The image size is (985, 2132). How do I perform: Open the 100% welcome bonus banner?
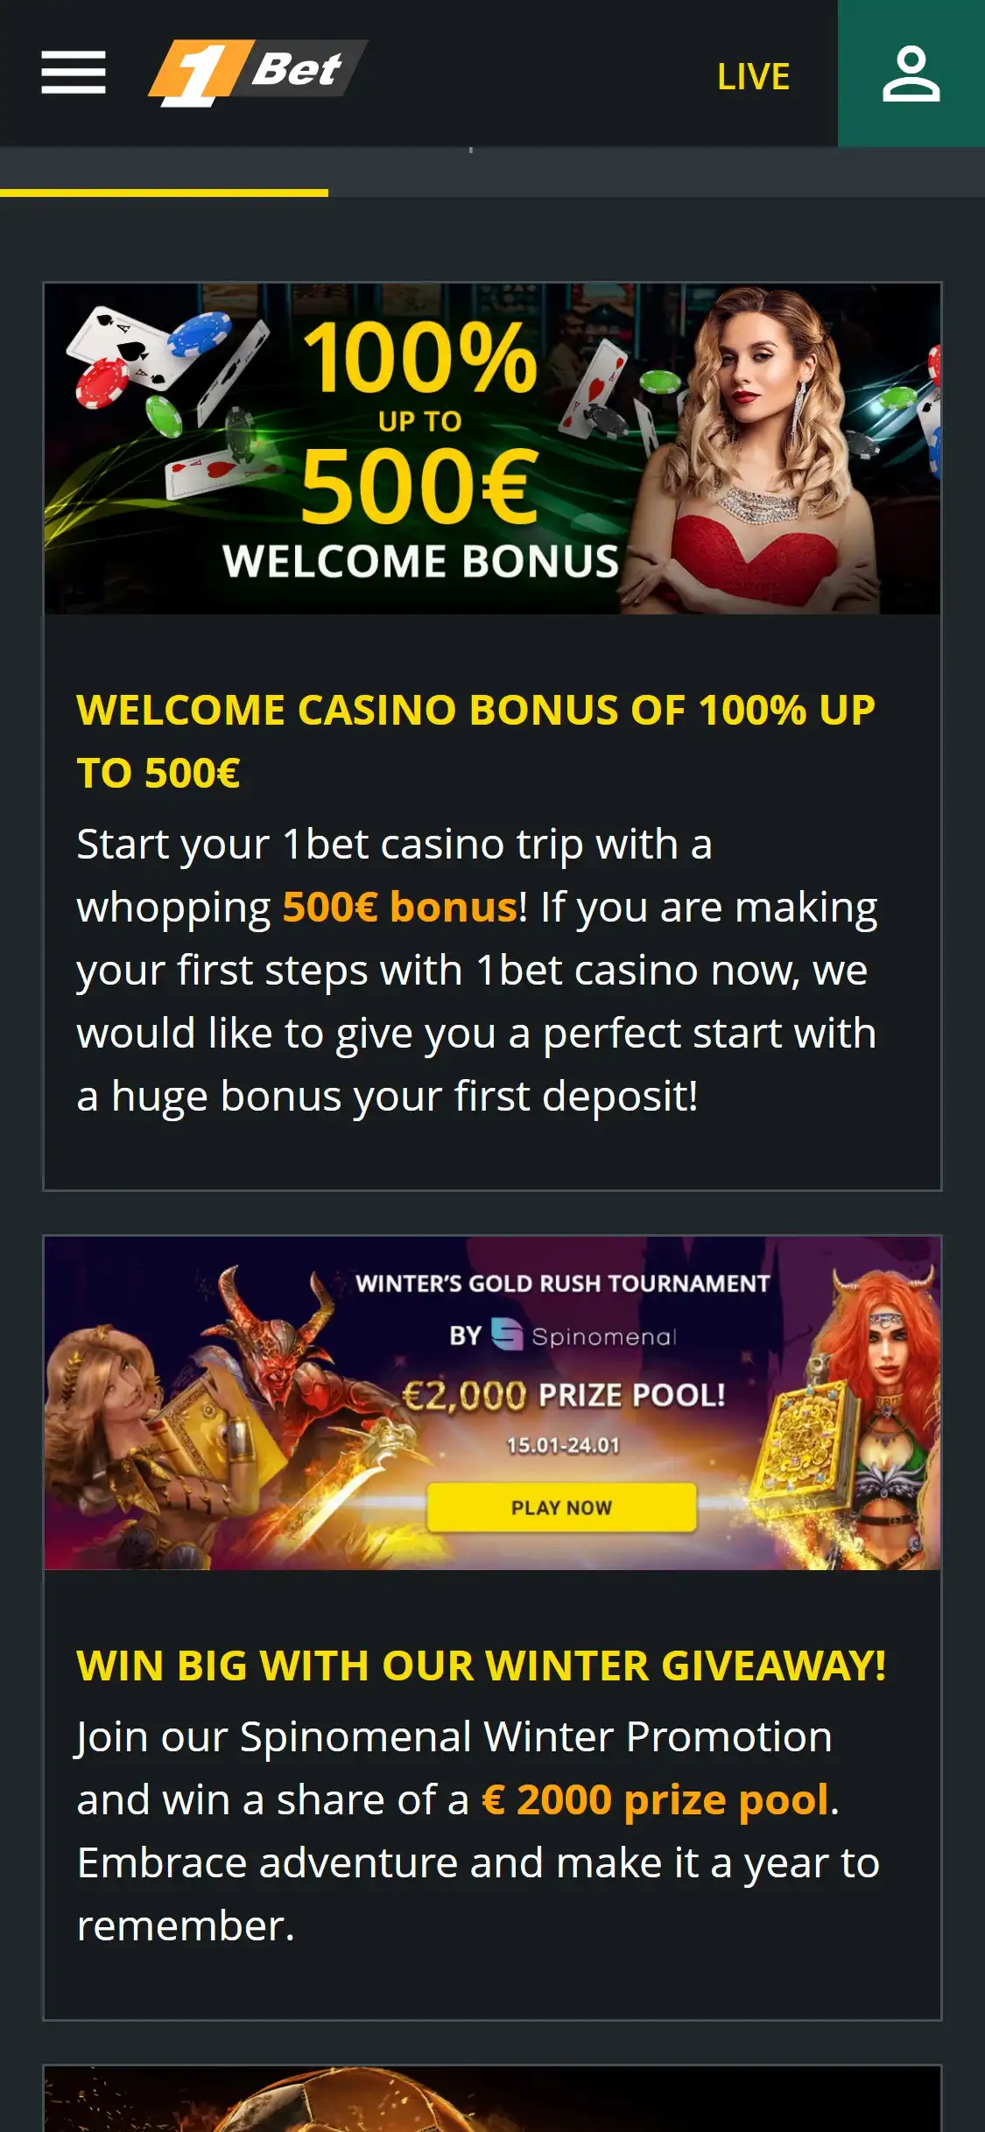(492, 448)
